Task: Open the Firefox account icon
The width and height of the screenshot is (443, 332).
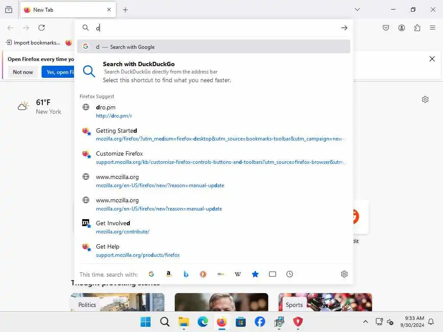Action: [x=401, y=28]
